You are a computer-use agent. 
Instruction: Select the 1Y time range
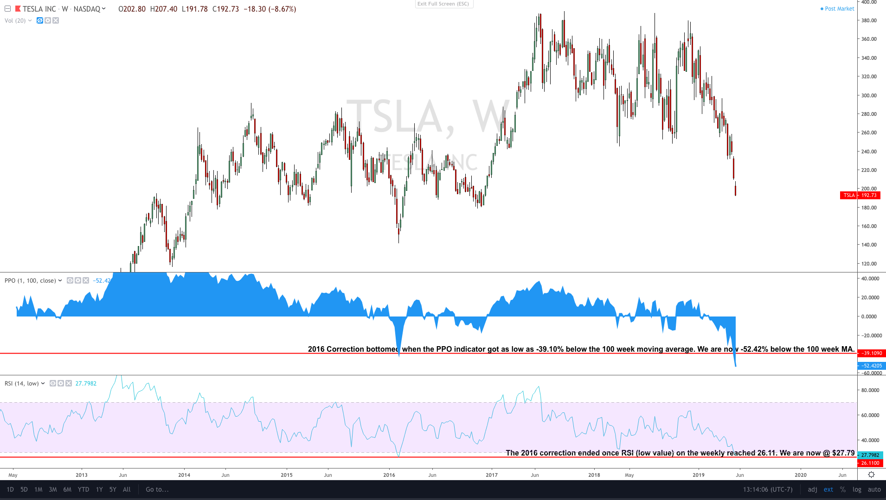pyautogui.click(x=99, y=489)
